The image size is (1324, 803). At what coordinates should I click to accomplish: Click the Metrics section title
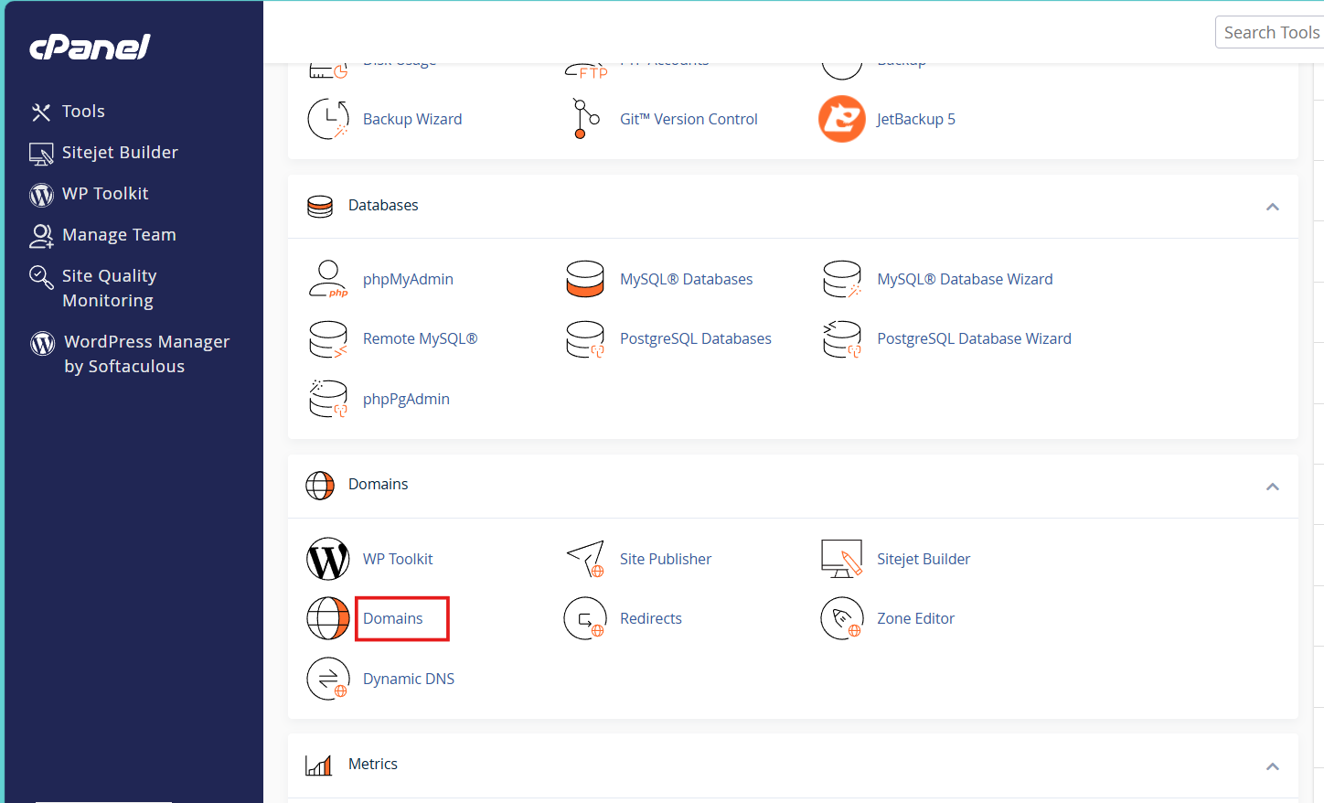pyautogui.click(x=373, y=764)
